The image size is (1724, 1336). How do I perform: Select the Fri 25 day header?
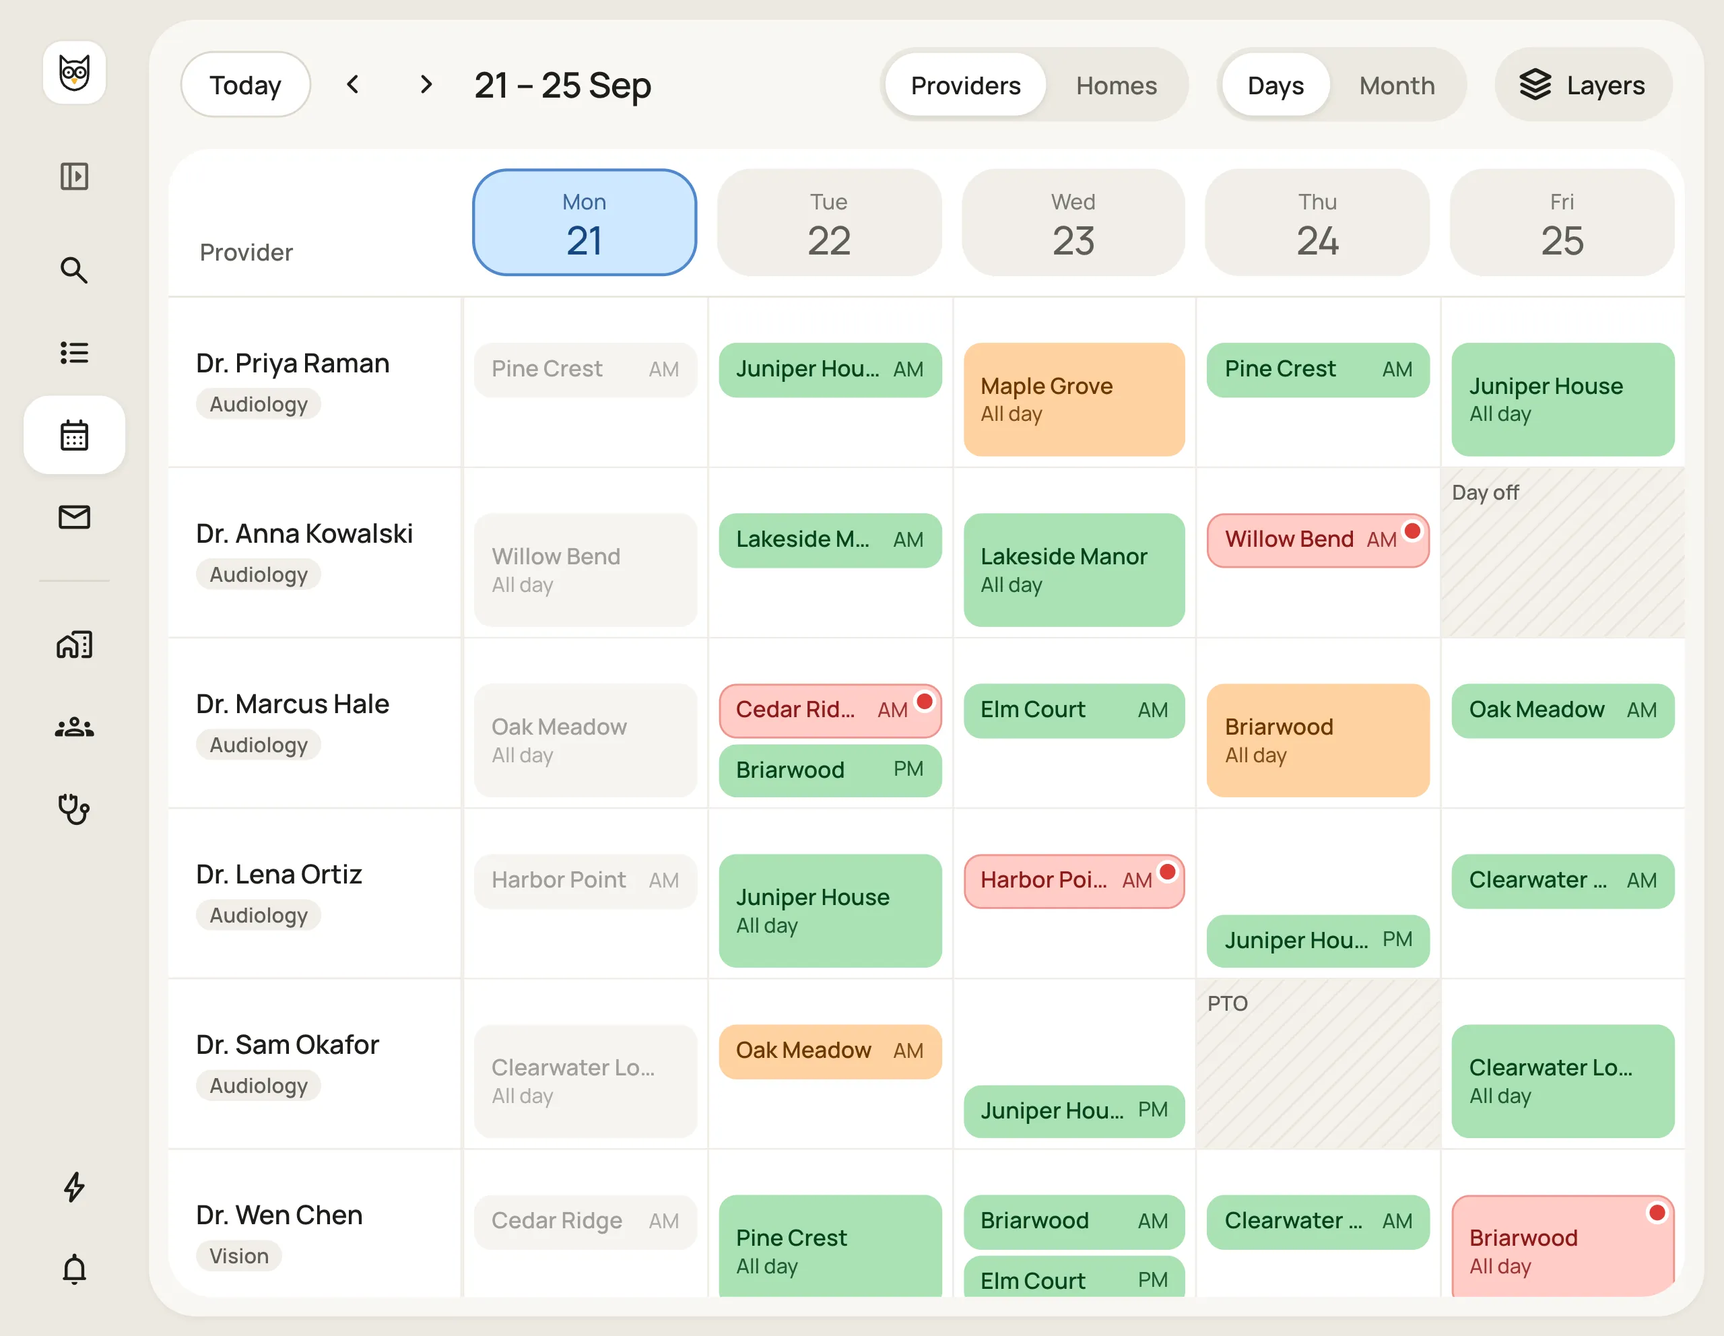click(x=1562, y=222)
